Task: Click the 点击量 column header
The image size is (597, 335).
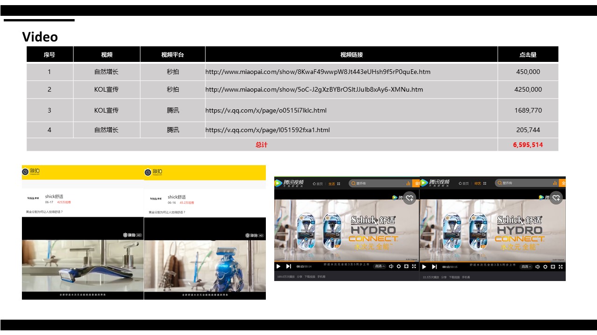Action: [x=528, y=54]
